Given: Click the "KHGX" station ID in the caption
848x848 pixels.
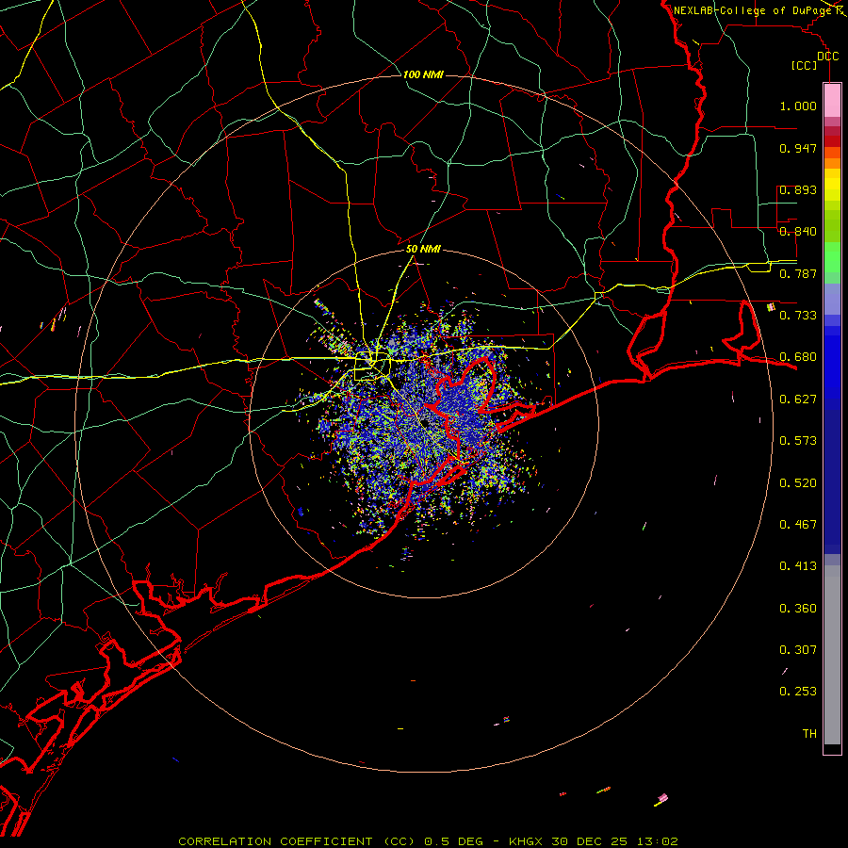Looking at the screenshot, I should [x=527, y=841].
